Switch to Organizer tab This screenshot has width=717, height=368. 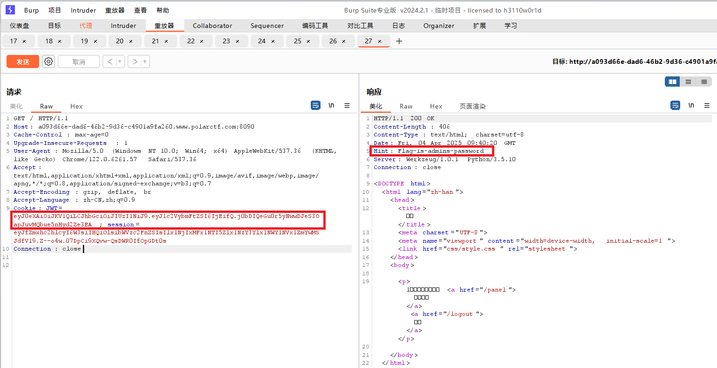pos(439,26)
